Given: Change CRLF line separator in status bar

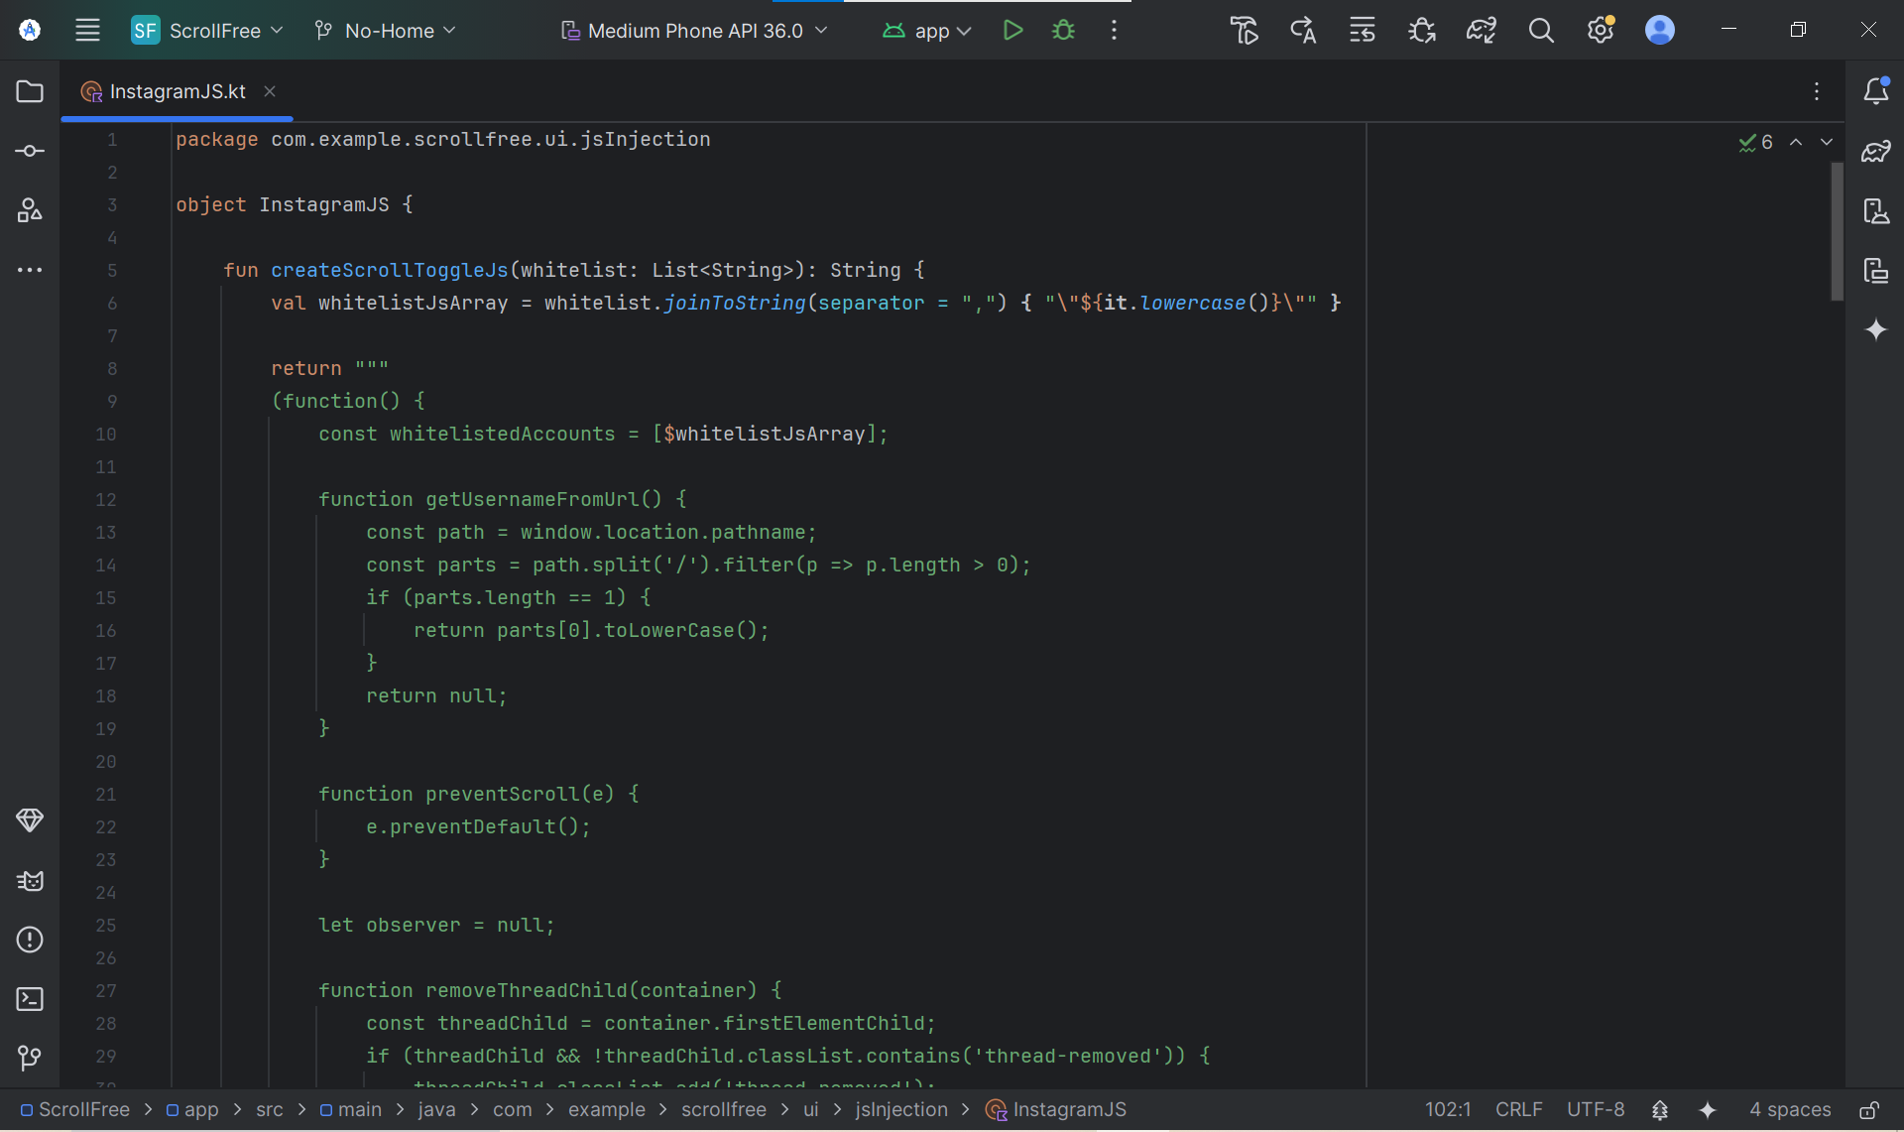Looking at the screenshot, I should pos(1518,1109).
